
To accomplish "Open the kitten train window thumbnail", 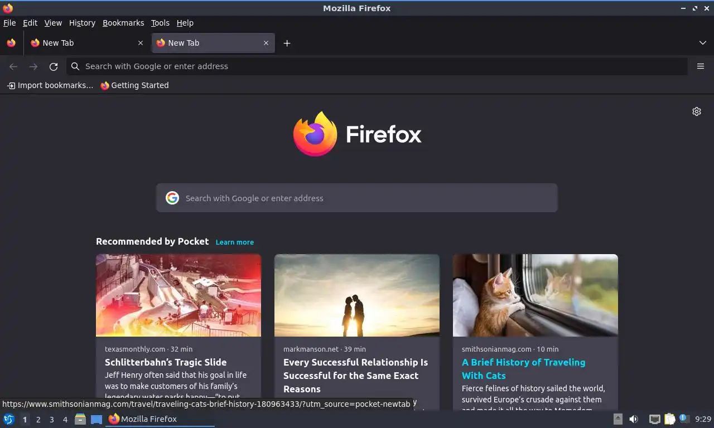I will tap(535, 295).
